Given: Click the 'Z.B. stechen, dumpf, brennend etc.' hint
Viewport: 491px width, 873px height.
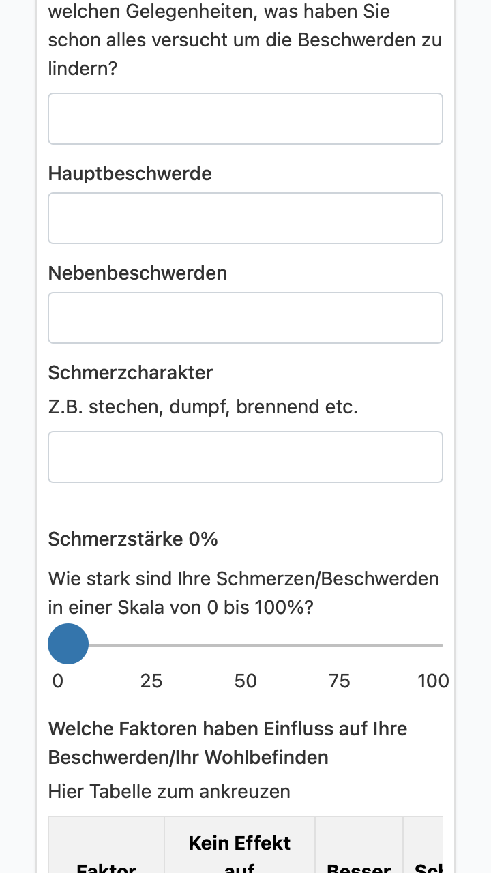Looking at the screenshot, I should click(x=203, y=407).
